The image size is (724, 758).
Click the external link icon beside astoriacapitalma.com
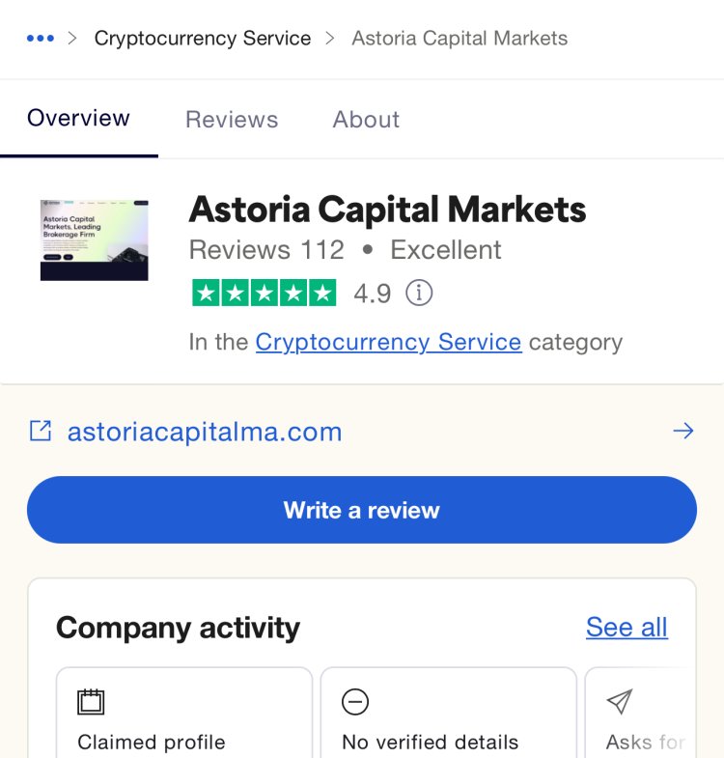[41, 431]
